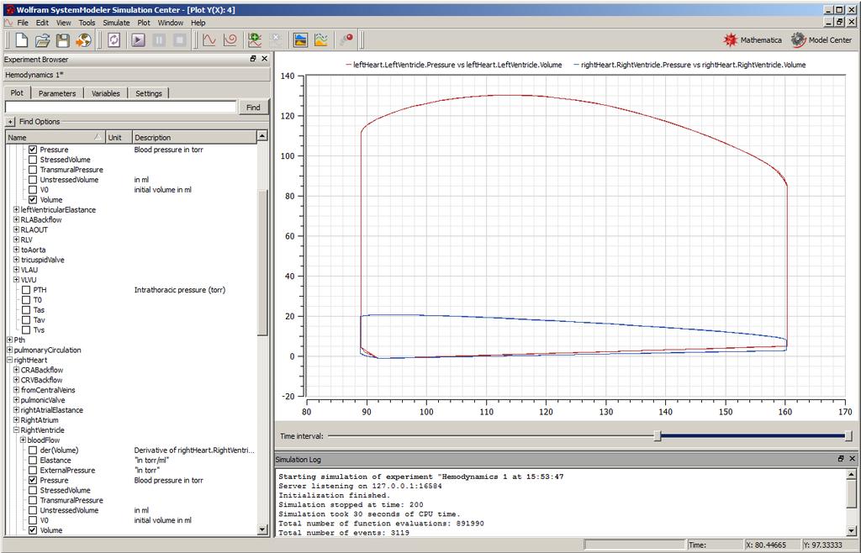861x553 pixels.
Task: Click the Unit column header
Action: tap(118, 137)
